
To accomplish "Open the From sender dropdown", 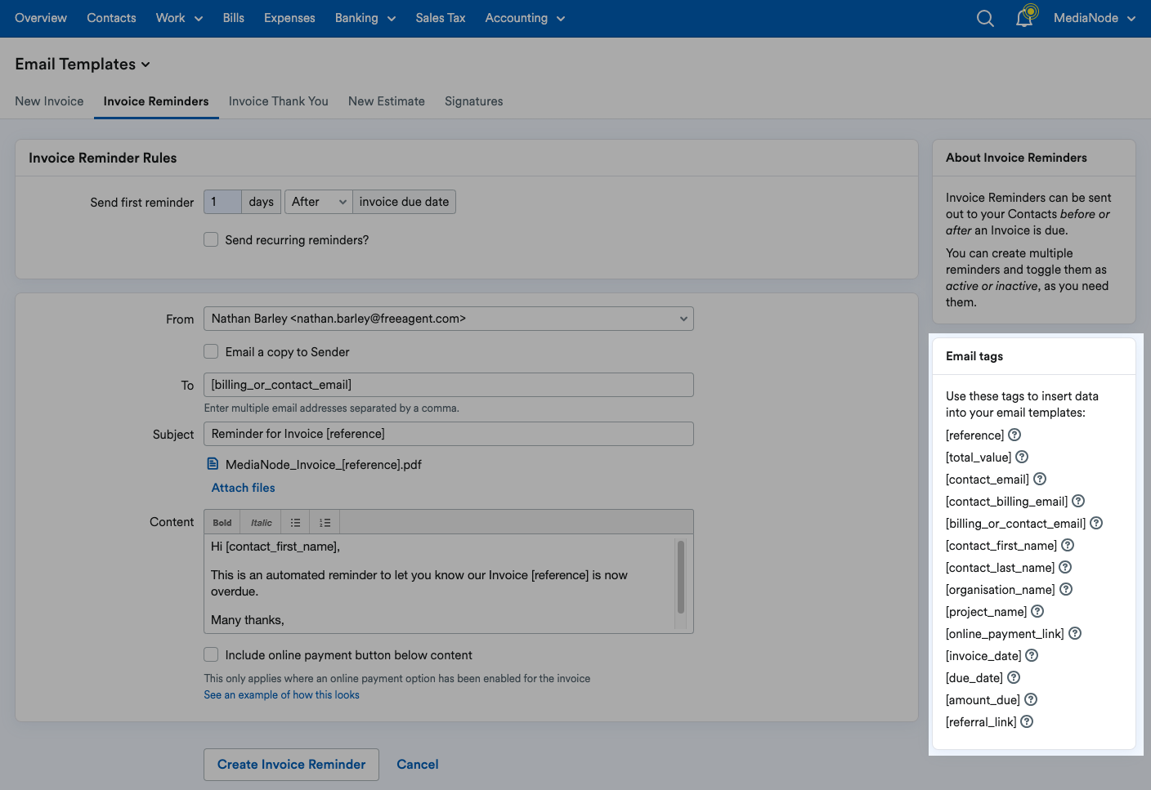I will 448,319.
